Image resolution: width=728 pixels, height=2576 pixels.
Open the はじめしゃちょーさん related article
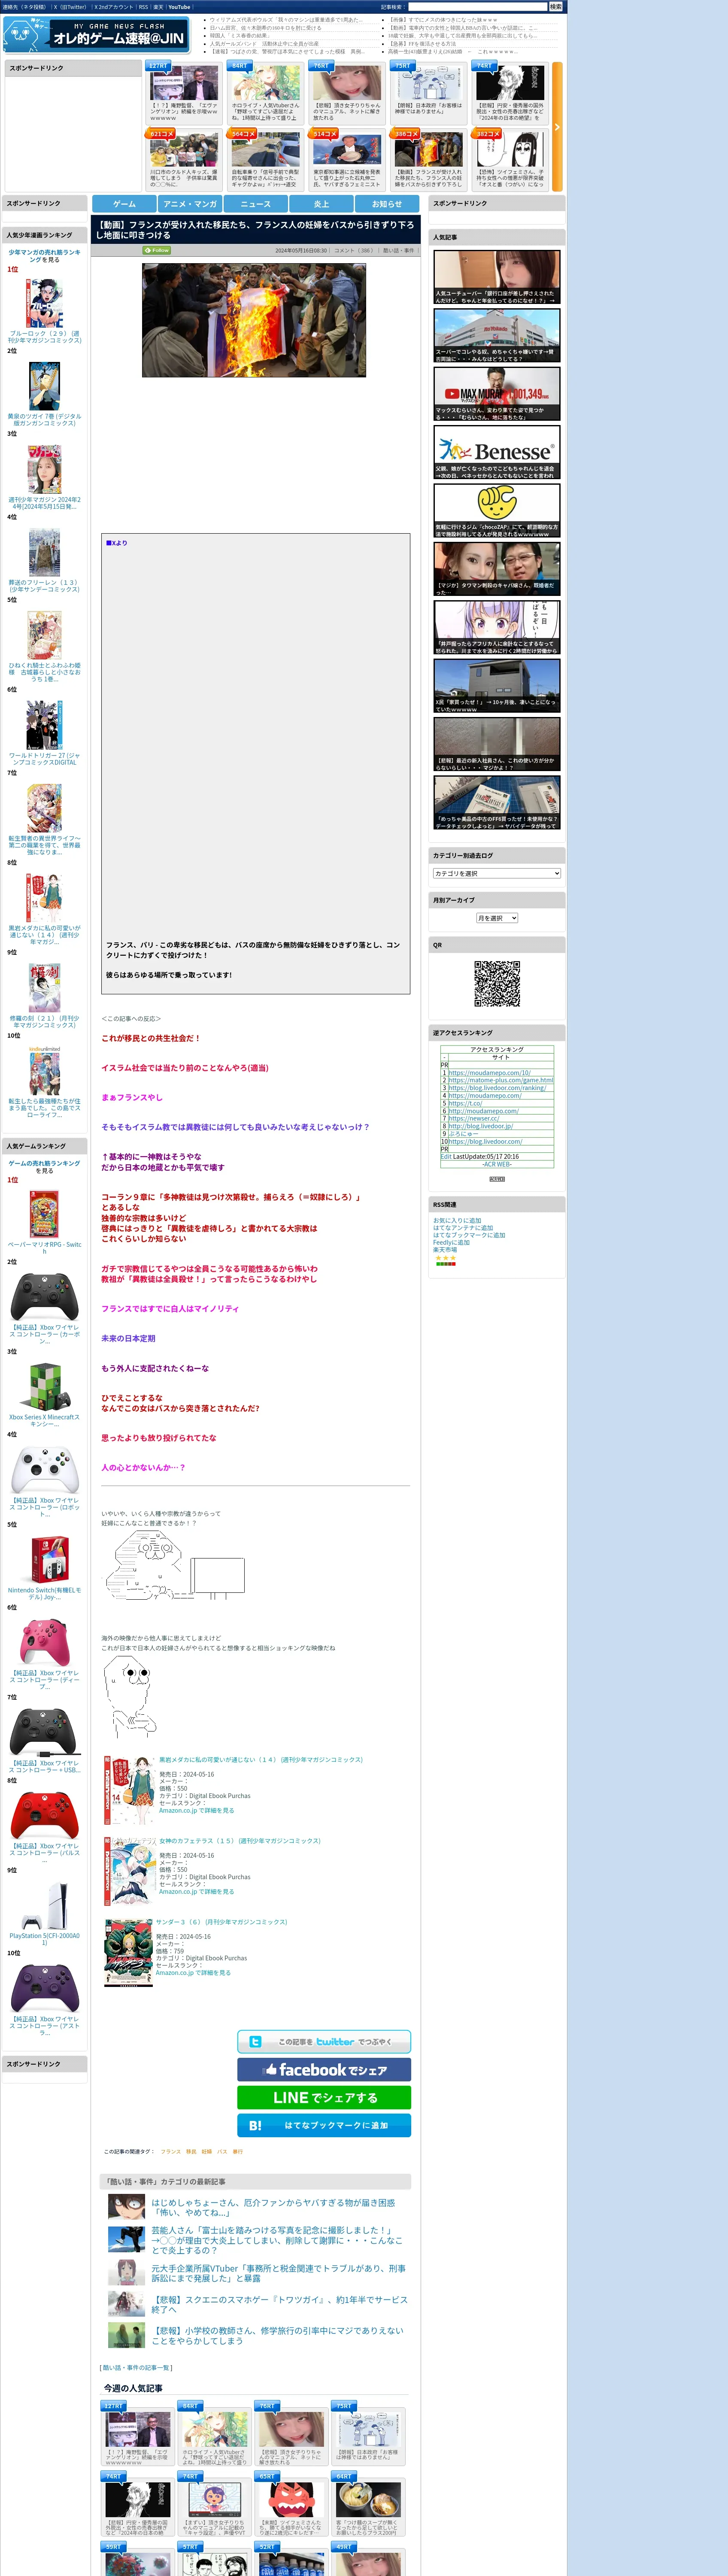point(273,2207)
